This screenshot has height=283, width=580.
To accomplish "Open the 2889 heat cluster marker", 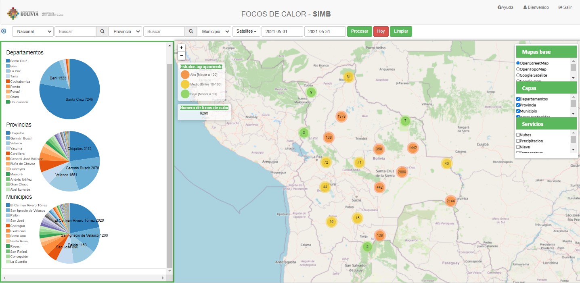I will pos(402,172).
